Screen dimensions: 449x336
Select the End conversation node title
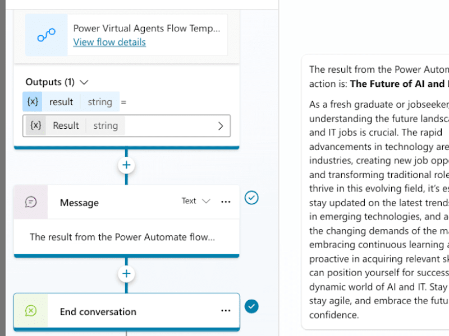98,312
